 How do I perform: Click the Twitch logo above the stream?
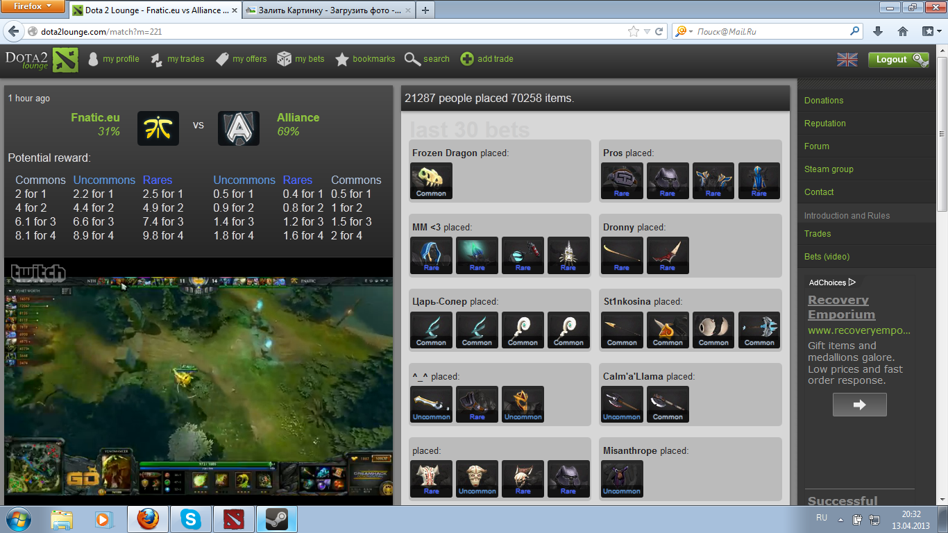pos(38,273)
